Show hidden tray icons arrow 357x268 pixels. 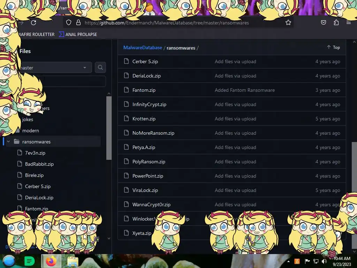tap(288, 261)
